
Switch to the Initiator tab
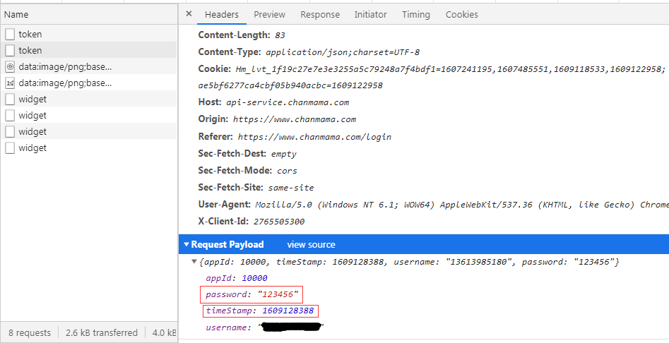370,15
